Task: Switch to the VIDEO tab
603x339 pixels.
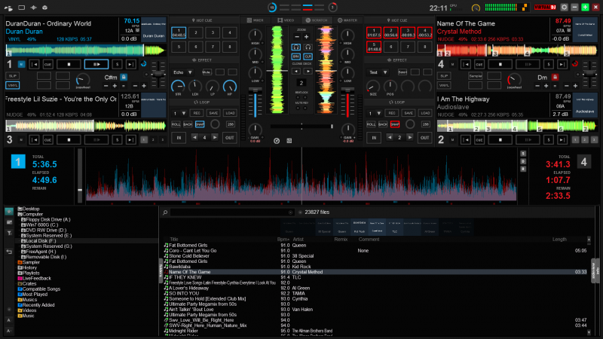Action: 286,20
